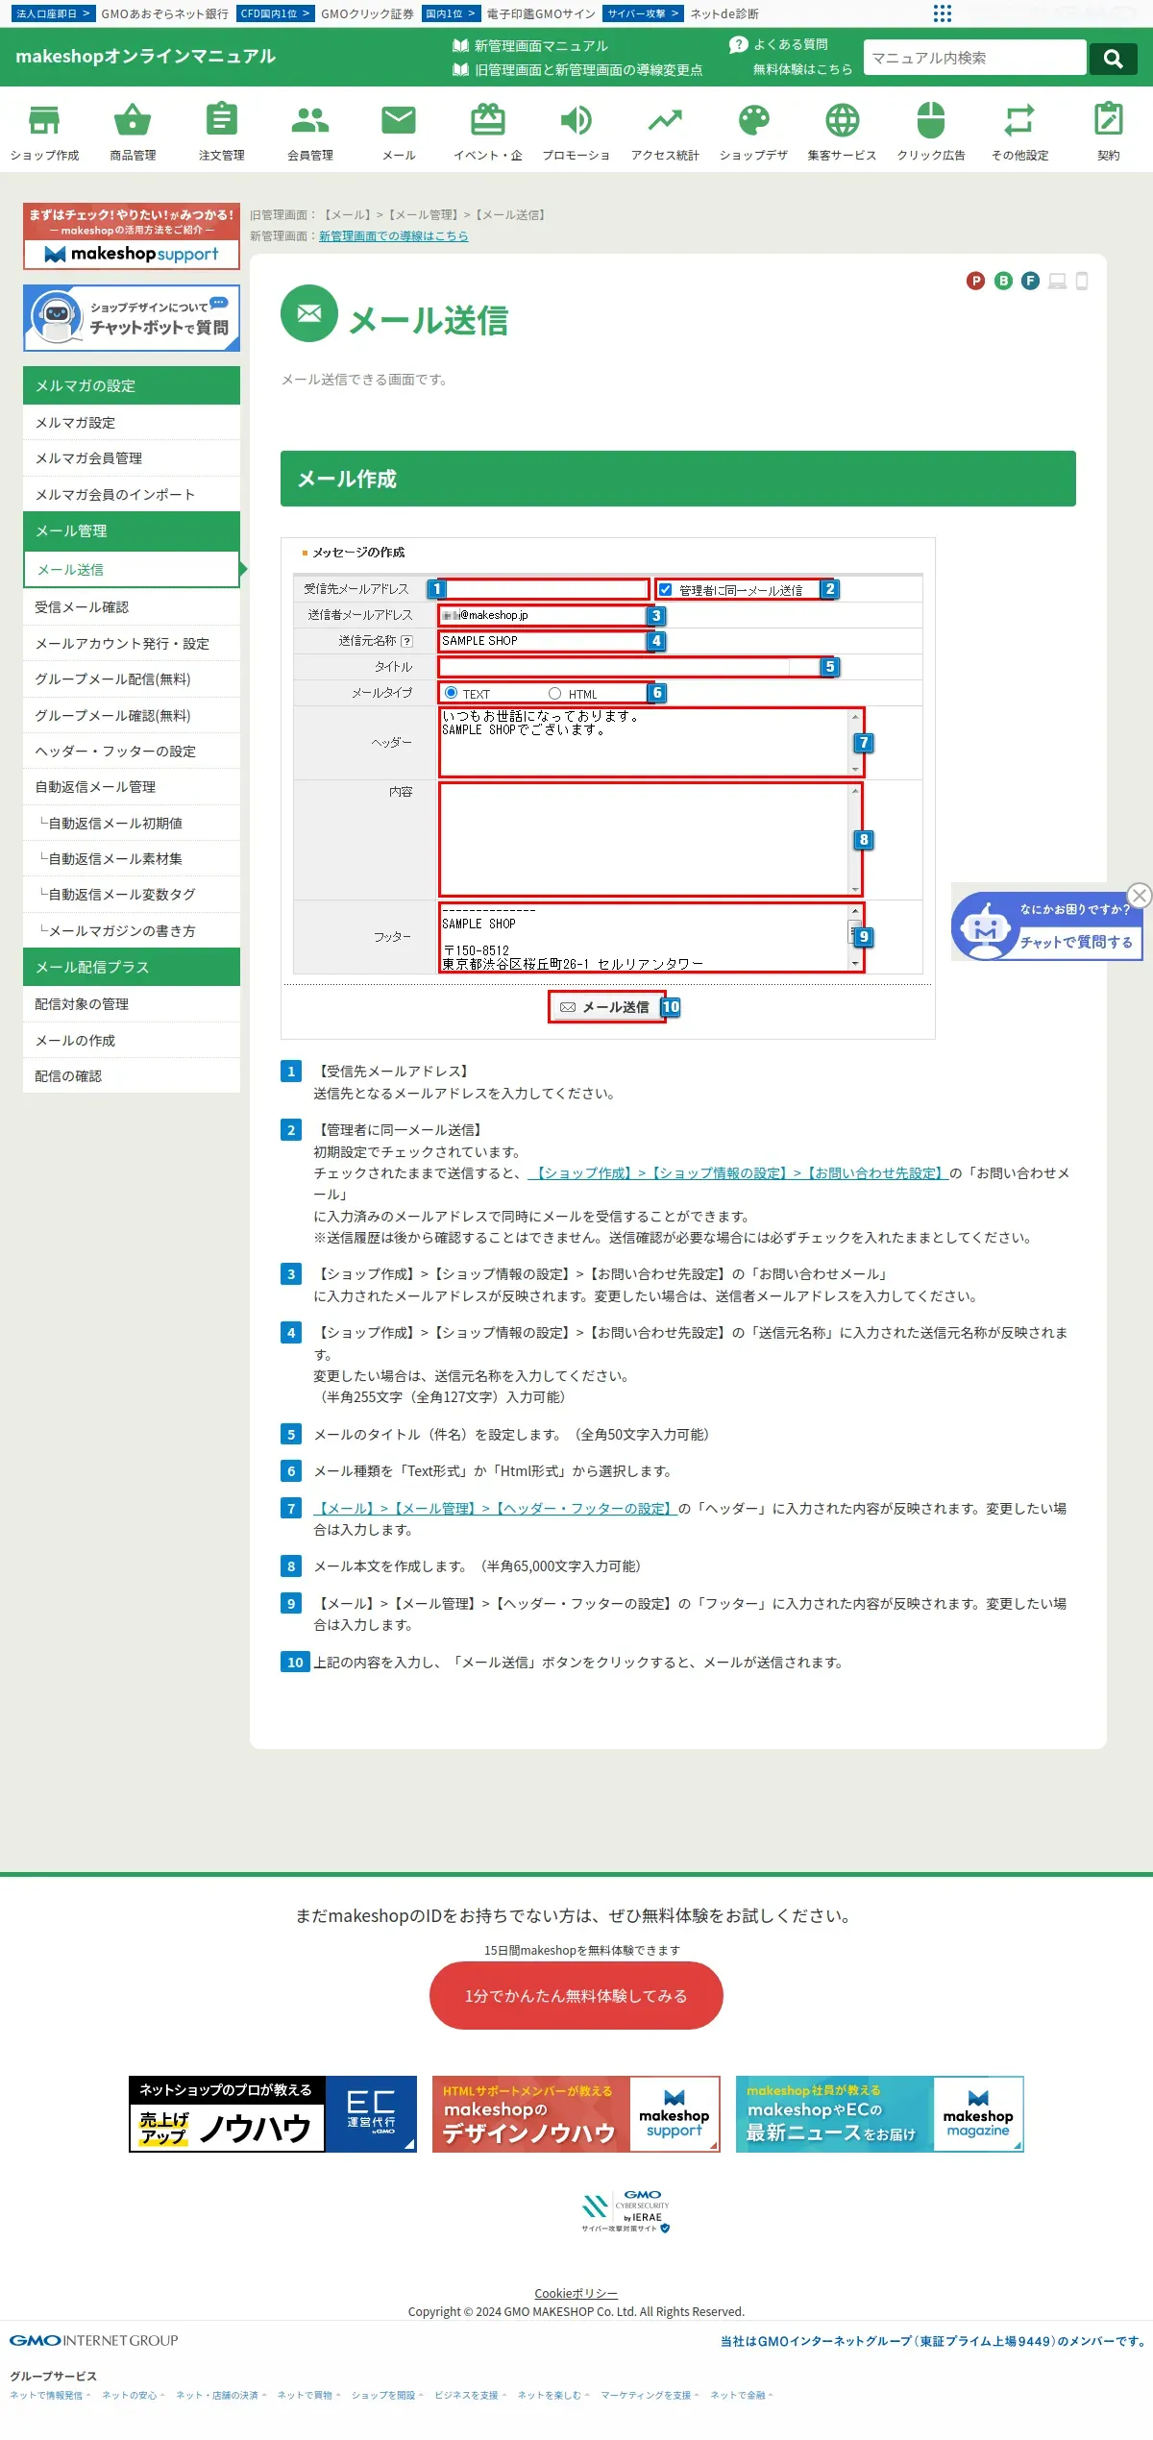
Task: Open 受信メール確認 in sidebar
Action: pos(132,607)
